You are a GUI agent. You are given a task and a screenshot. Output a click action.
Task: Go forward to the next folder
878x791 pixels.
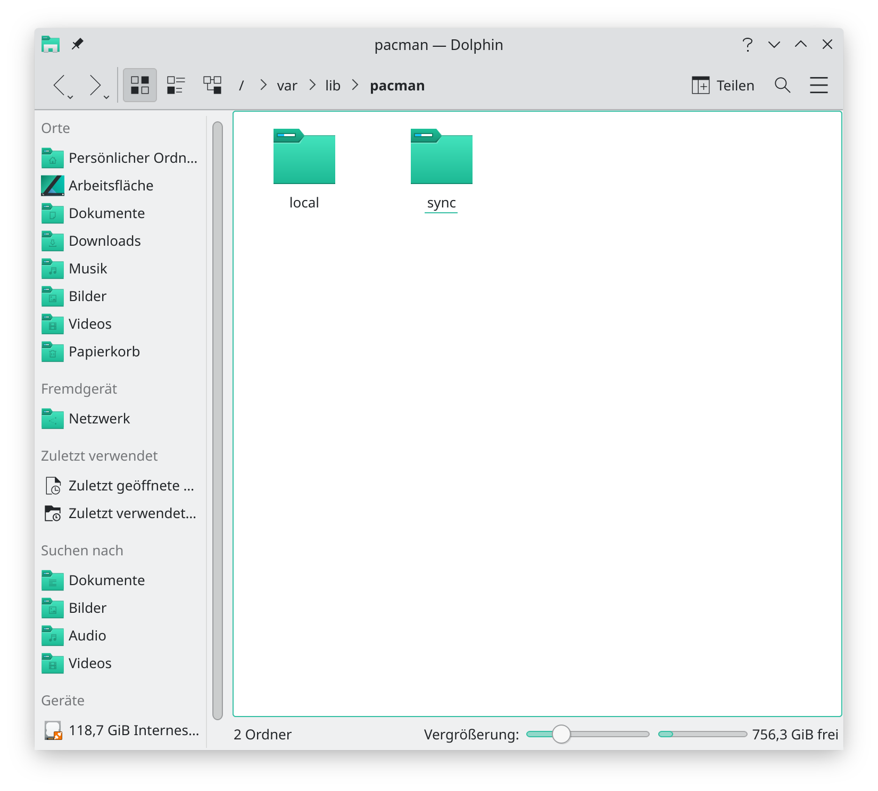(x=96, y=85)
